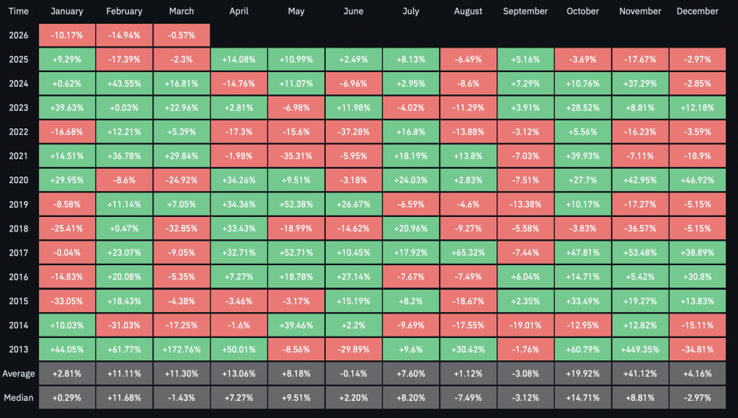Screen dimensions: 738x418
Task: Click the September column header
Action: (x=525, y=12)
